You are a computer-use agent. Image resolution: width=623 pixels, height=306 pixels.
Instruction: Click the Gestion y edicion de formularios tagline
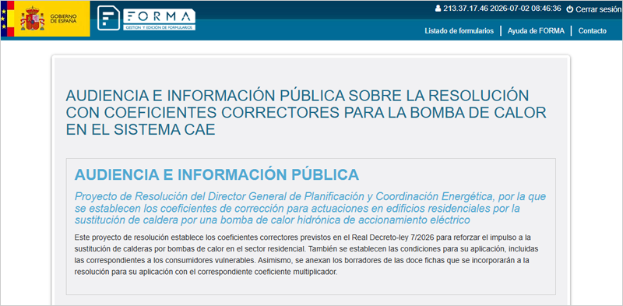(159, 28)
